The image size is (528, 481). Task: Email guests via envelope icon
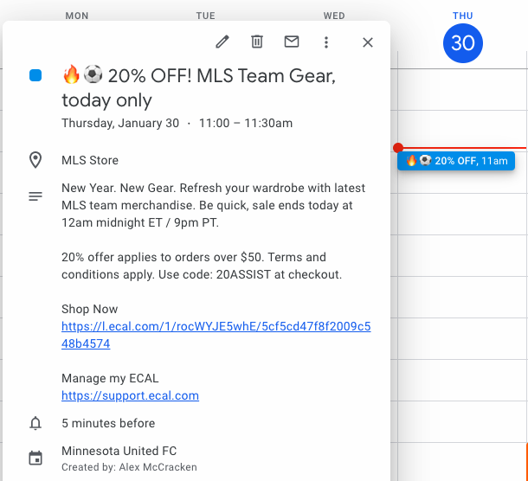292,42
